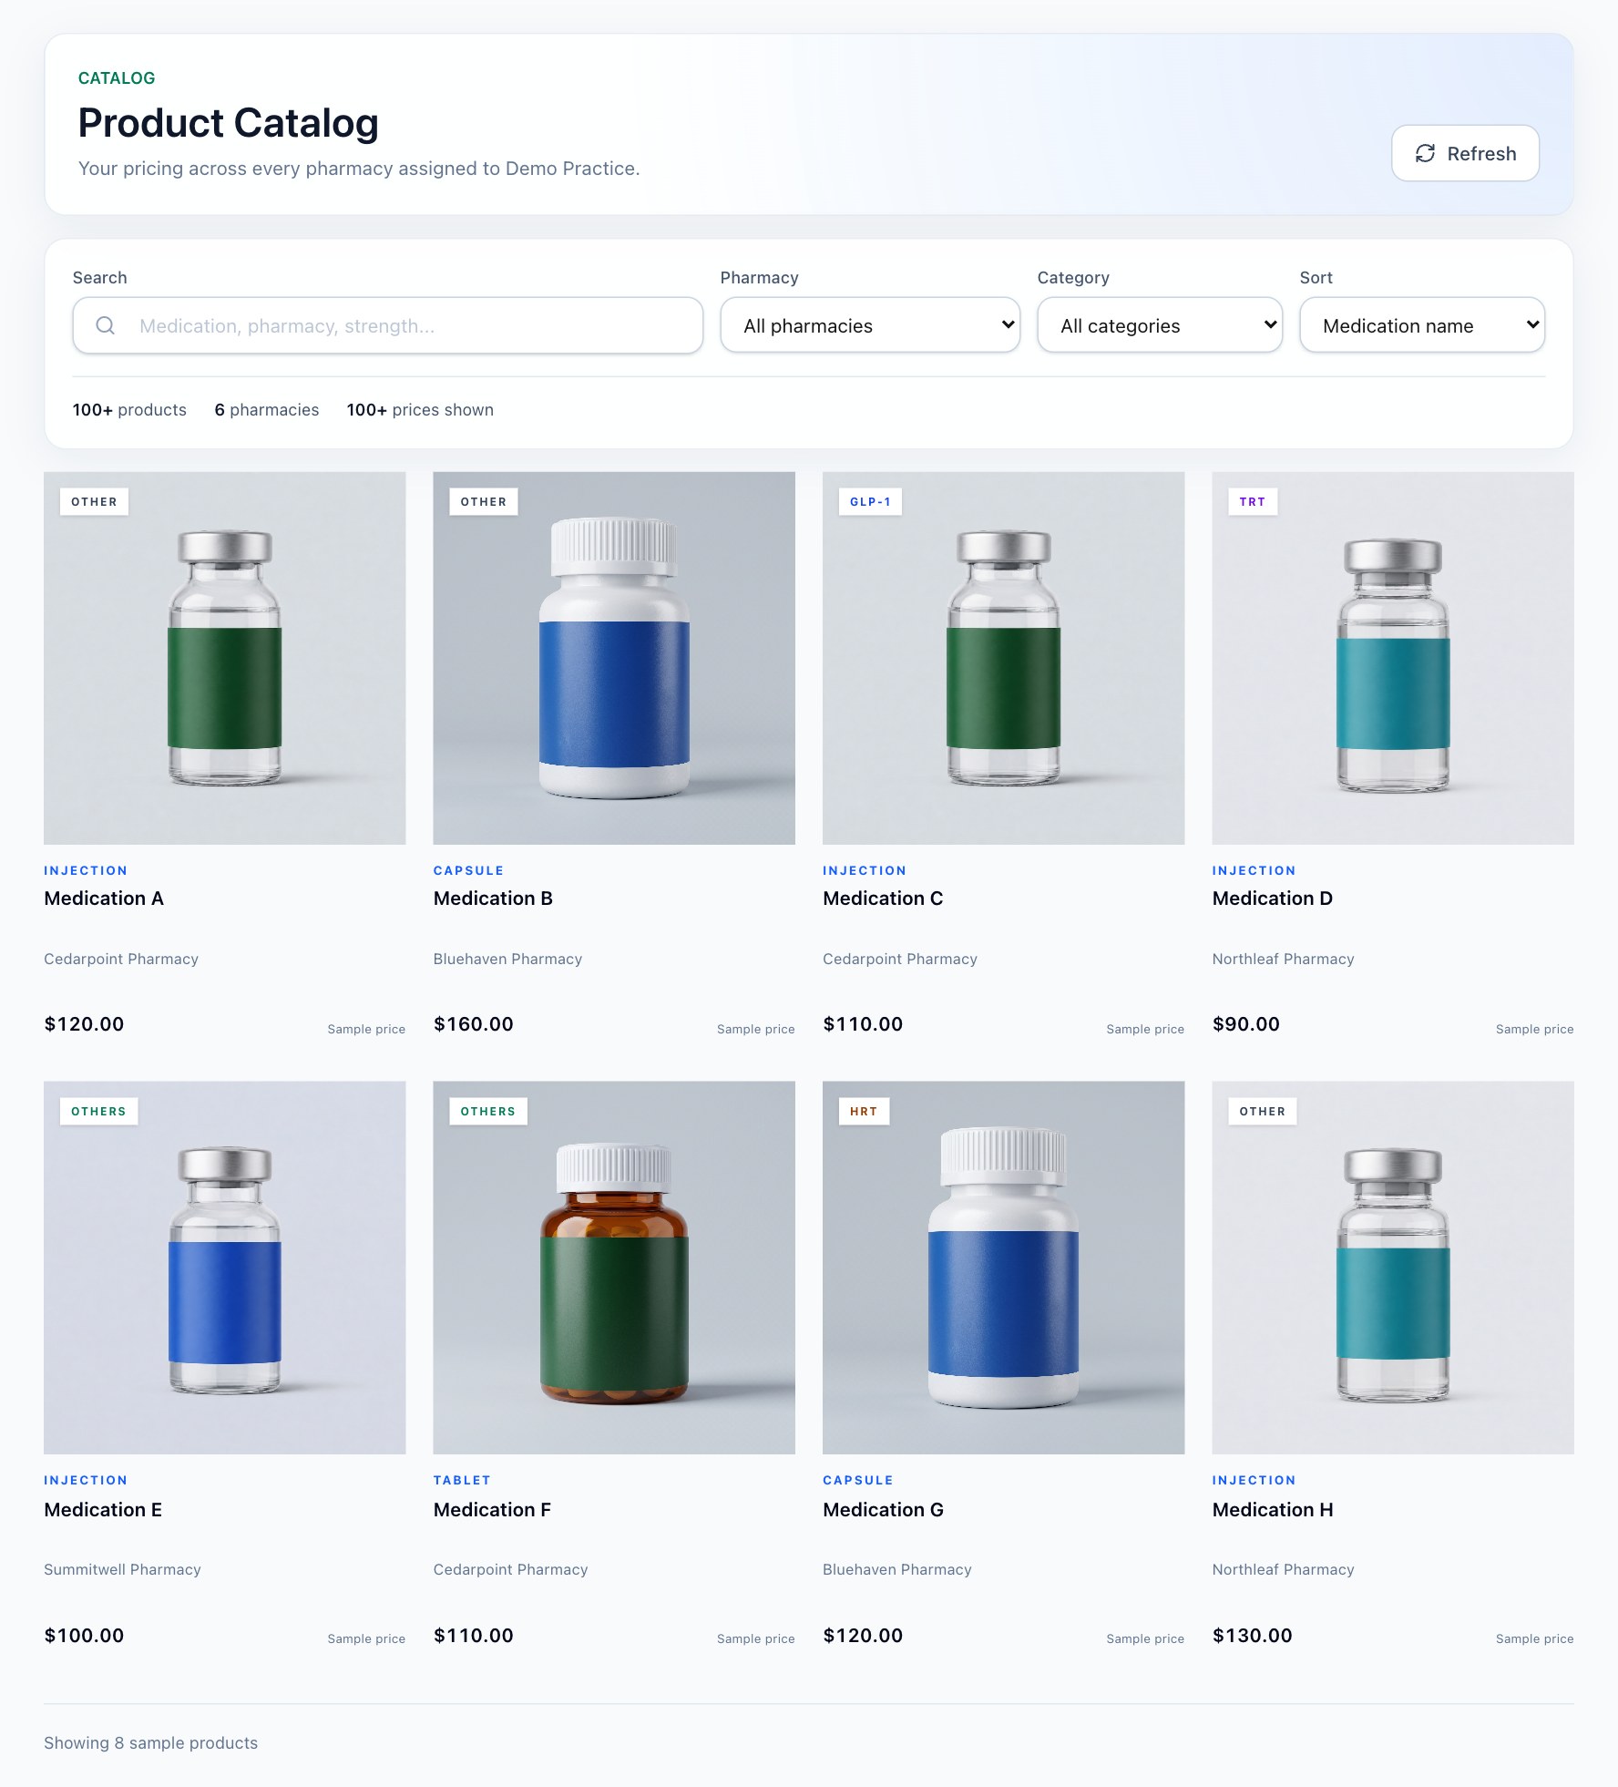Click Showing 8 sample products text

[x=151, y=1743]
